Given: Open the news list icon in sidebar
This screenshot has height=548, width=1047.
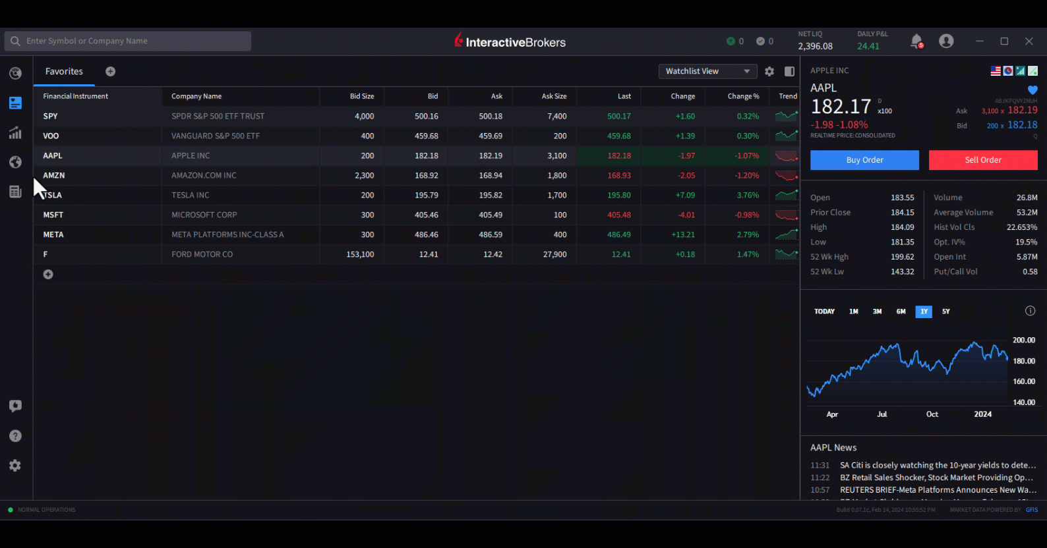Looking at the screenshot, I should 15,192.
